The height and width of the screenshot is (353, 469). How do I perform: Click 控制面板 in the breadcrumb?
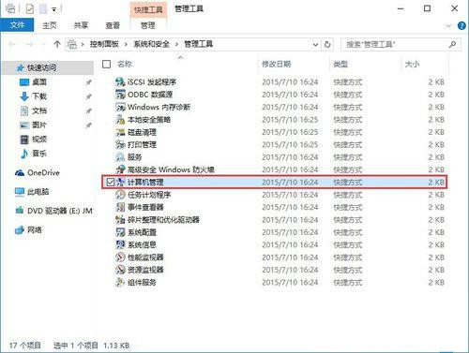click(x=104, y=44)
